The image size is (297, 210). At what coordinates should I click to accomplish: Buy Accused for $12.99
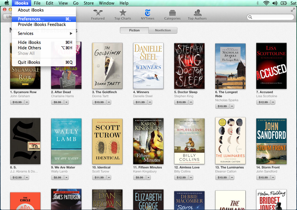pos(263,102)
